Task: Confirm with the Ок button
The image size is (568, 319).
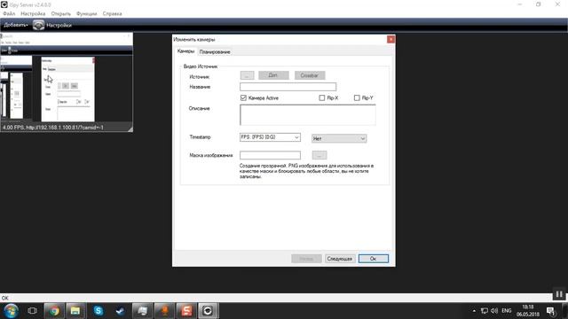Action: click(x=374, y=259)
